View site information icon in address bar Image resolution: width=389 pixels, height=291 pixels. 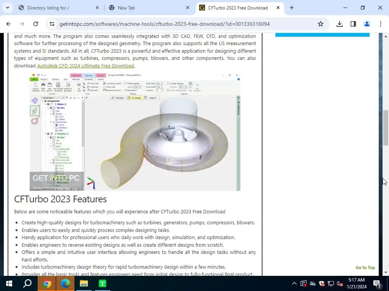52,24
